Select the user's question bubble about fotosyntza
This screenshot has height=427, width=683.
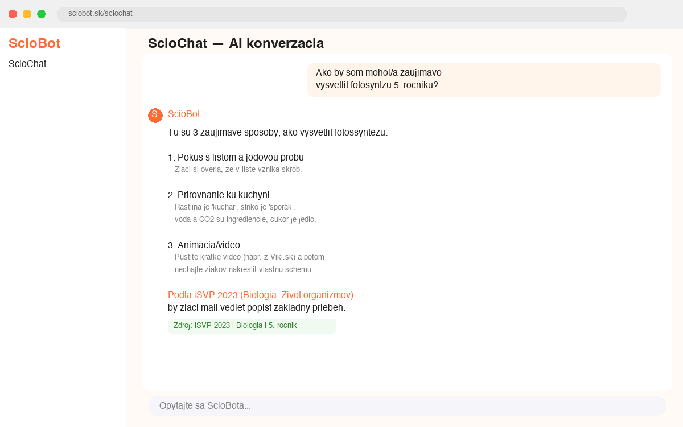point(484,80)
